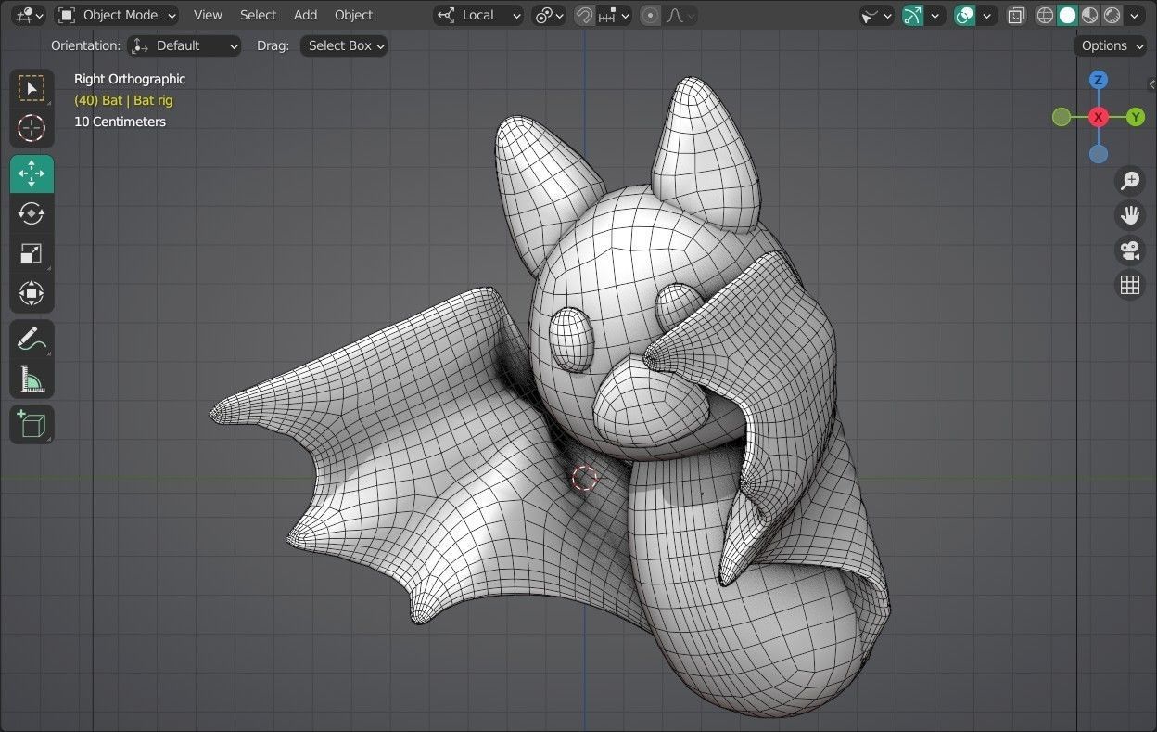Switch perspective/orthographic grid icon
1157x732 pixels.
(x=1129, y=285)
